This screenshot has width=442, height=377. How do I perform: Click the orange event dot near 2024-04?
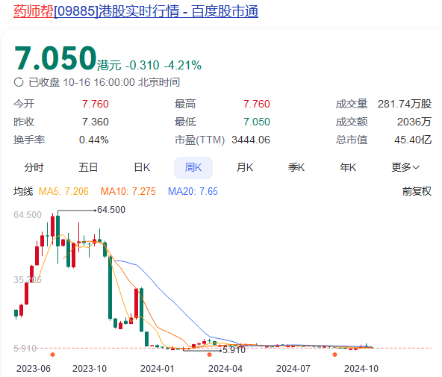pos(209,355)
